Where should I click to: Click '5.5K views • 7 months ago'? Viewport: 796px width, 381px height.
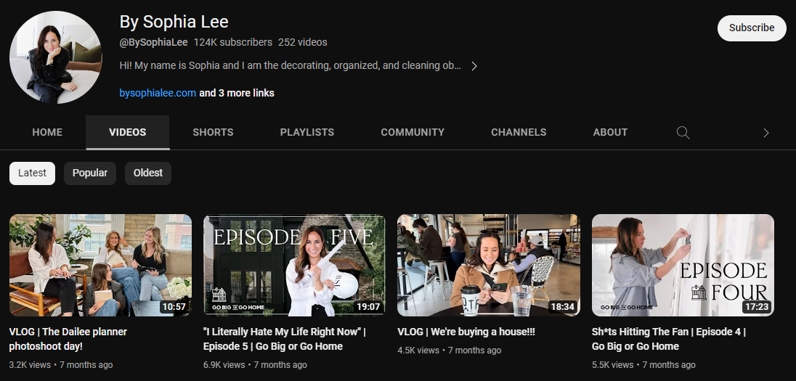pyautogui.click(x=643, y=365)
